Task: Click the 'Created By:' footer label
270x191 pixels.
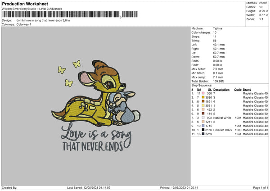Action: click(x=9, y=187)
